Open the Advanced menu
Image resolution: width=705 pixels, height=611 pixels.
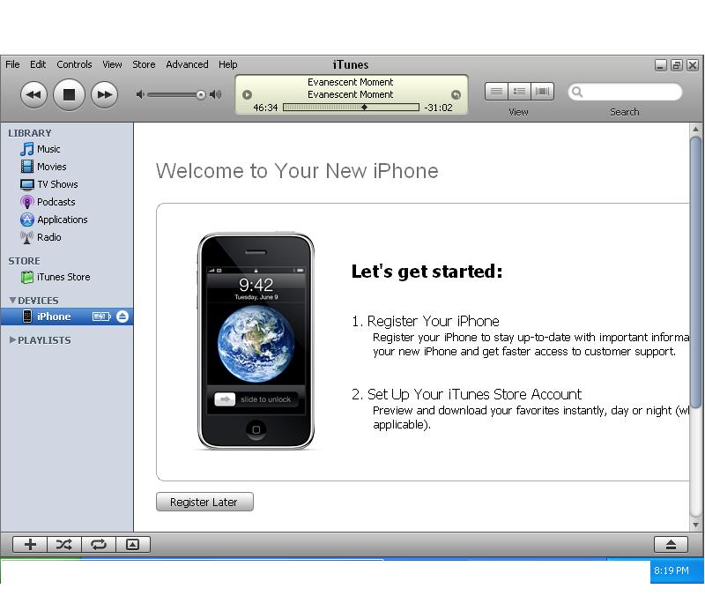187,64
